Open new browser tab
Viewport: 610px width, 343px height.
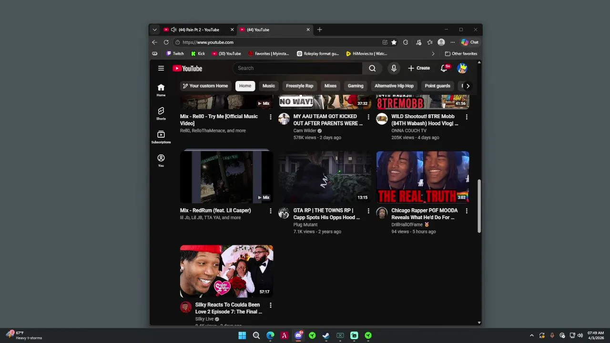point(319,30)
